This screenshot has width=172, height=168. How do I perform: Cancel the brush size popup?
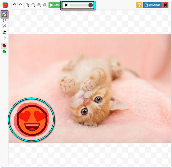(66, 5)
